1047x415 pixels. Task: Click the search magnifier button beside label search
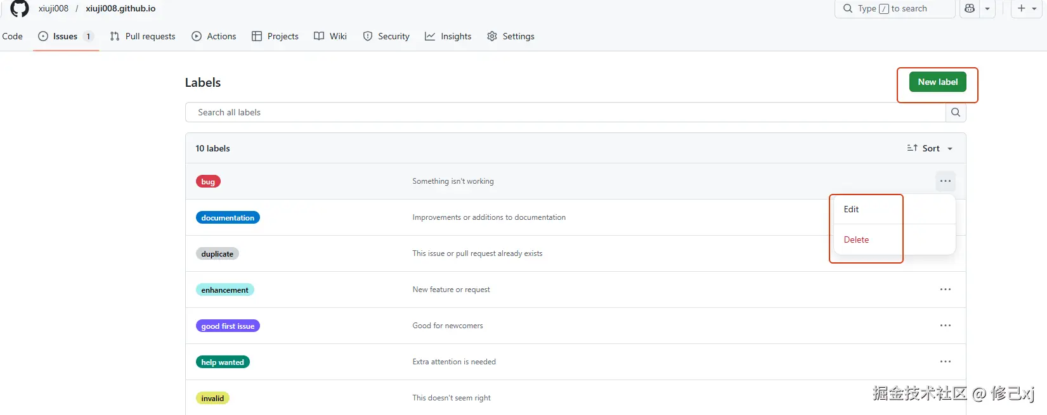point(956,112)
